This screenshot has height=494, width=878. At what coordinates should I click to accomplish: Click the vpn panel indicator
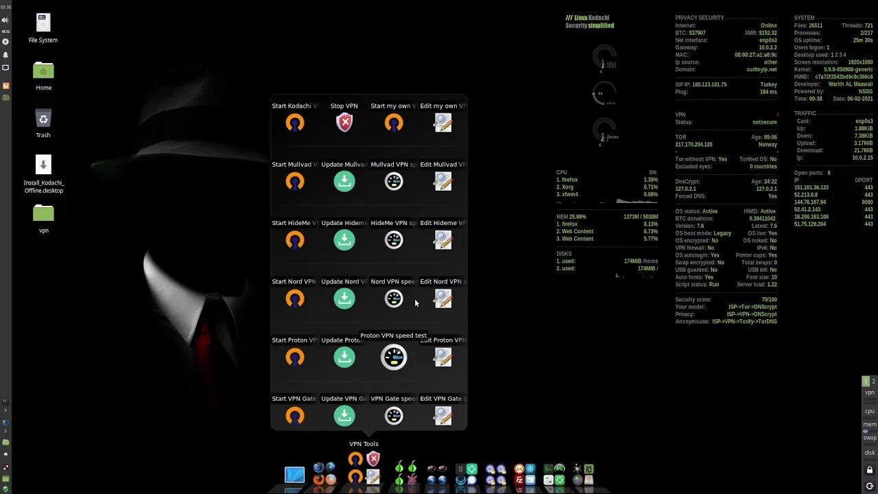click(x=870, y=393)
